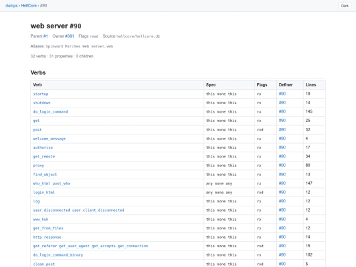Screen dimensions: 356x267
Task: Click definer #90 in http_response row
Action: point(282,237)
